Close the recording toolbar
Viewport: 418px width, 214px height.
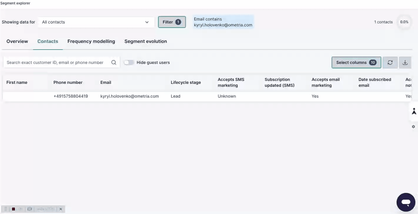[x=61, y=209]
